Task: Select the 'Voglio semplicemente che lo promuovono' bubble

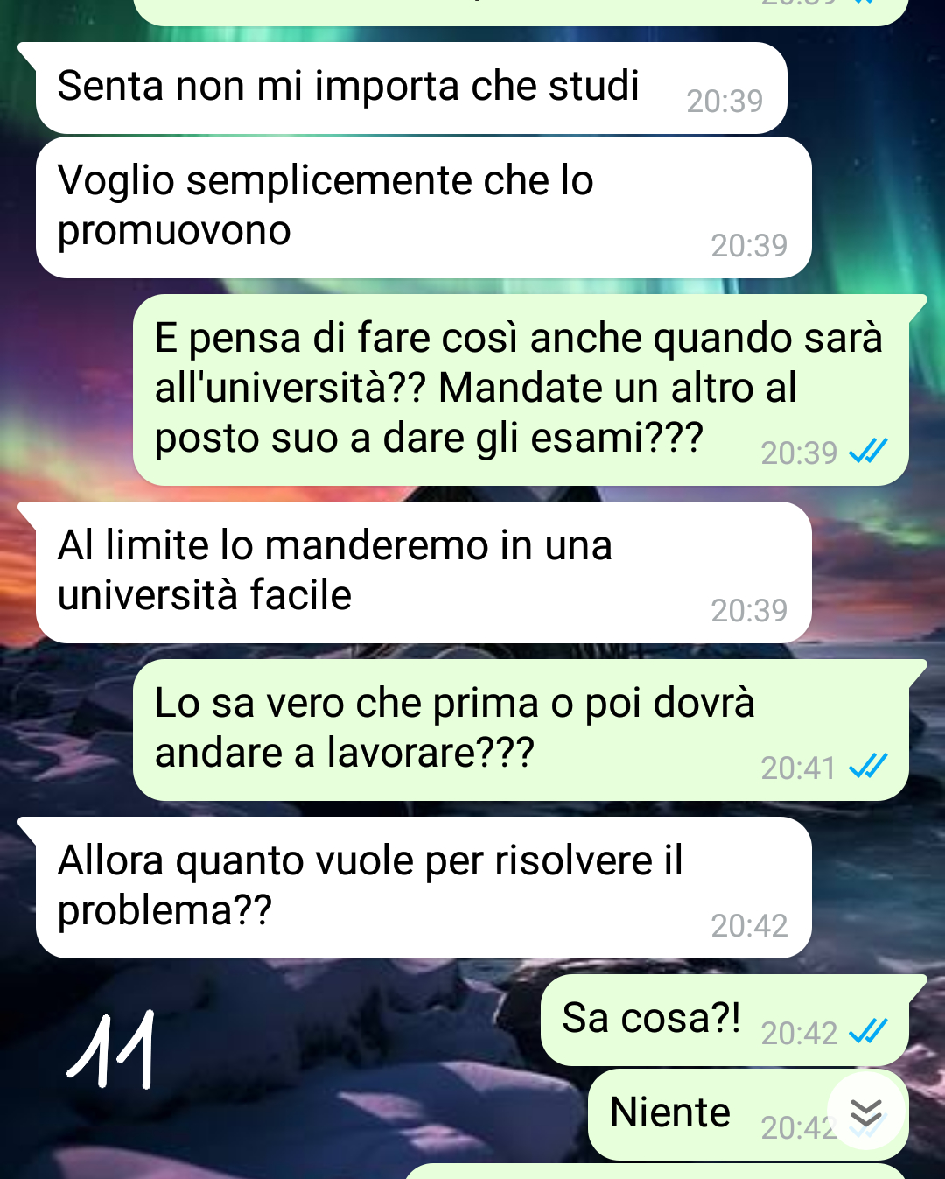Action: tap(423, 207)
